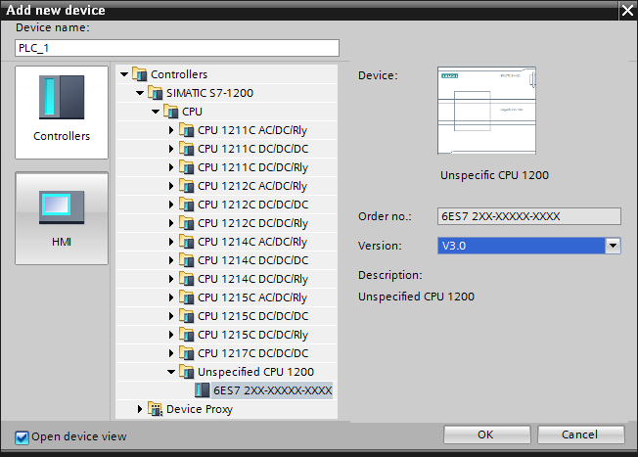Screen dimensions: 638x457
Task: Click folder icon of CPU 1212C DC/DC/Rly
Action: (x=186, y=223)
